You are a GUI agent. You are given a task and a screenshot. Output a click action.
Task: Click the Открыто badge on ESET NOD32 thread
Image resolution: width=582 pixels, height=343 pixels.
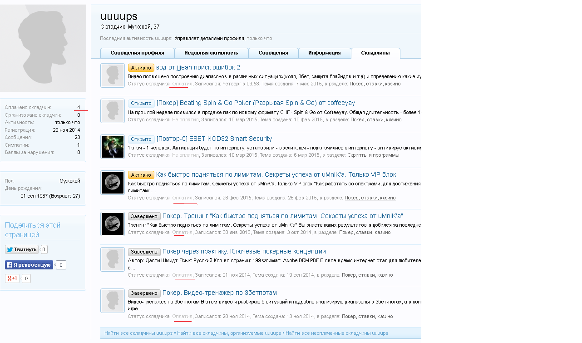pyautogui.click(x=141, y=139)
